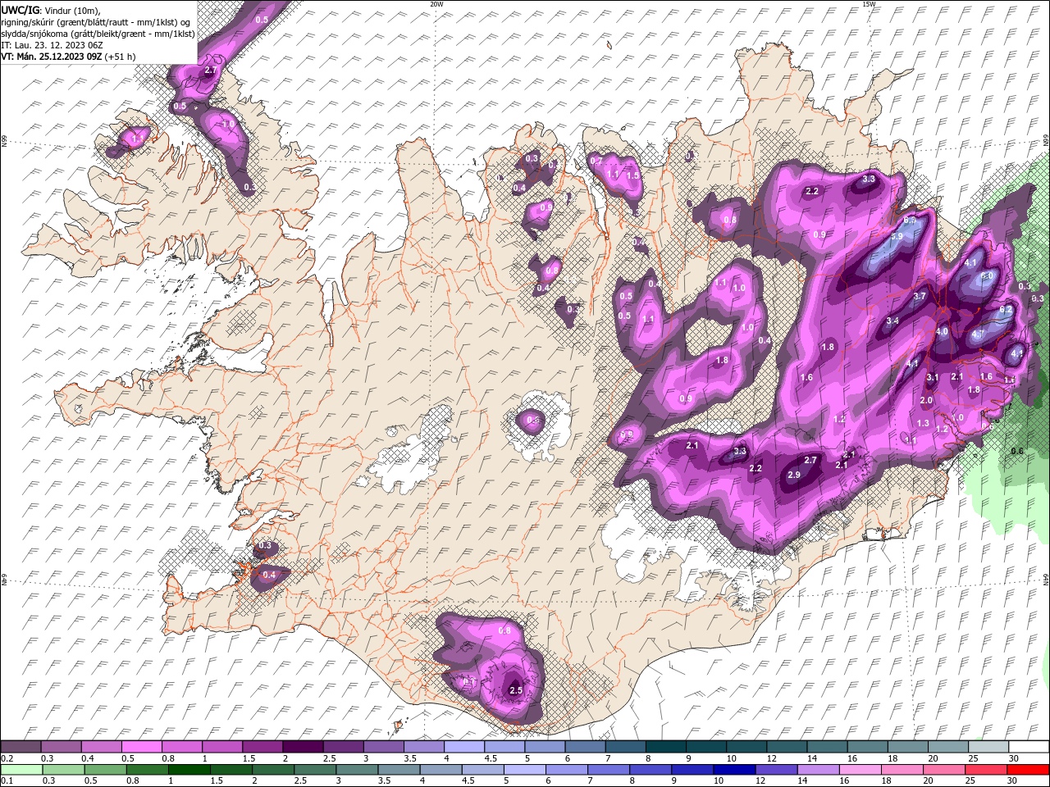Click the rain legend label 0.1
The width and height of the screenshot is (1050, 787).
(x=7, y=780)
